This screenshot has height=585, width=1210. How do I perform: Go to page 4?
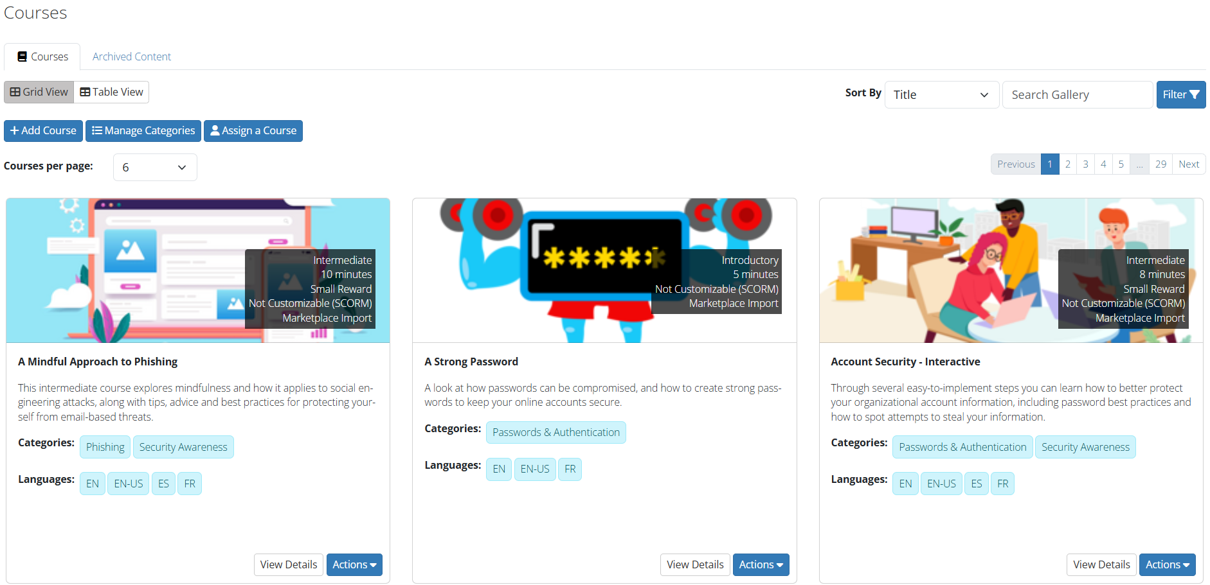[x=1103, y=164]
